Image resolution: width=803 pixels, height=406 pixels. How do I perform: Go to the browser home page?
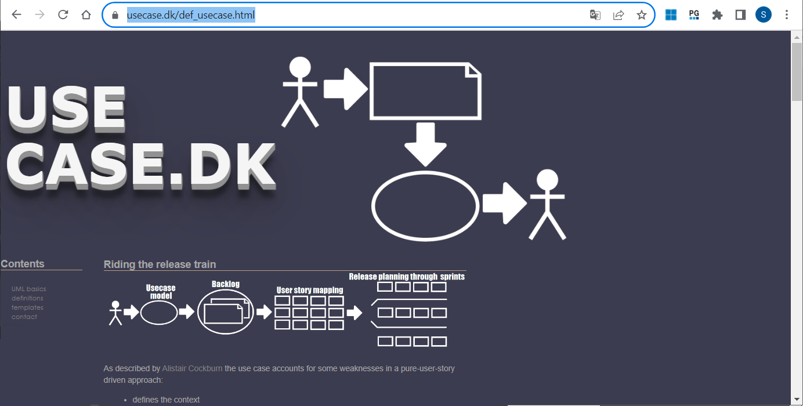[86, 15]
